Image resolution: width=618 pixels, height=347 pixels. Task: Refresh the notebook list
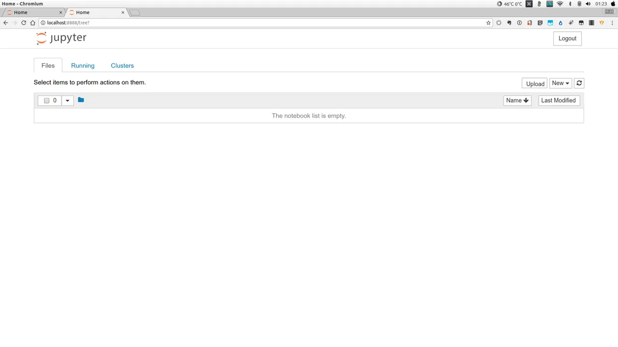click(x=579, y=83)
